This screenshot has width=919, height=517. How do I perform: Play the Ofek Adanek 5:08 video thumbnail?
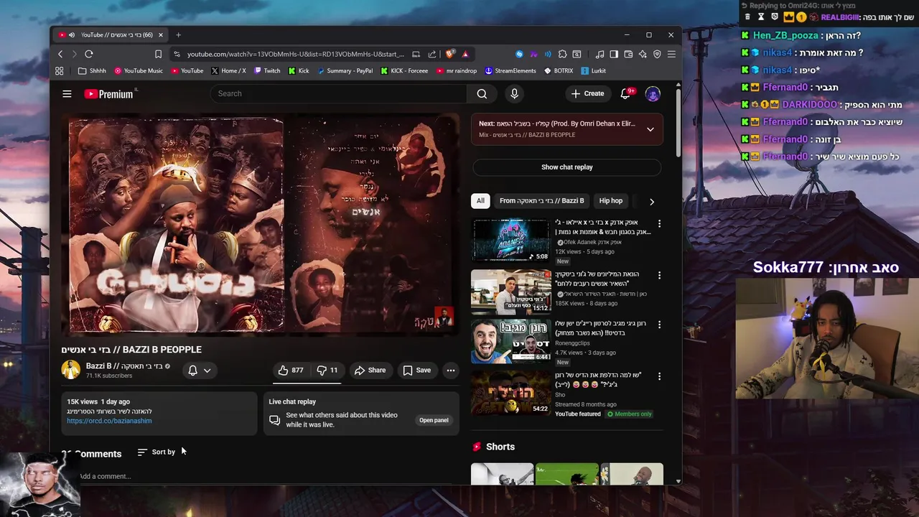click(510, 241)
